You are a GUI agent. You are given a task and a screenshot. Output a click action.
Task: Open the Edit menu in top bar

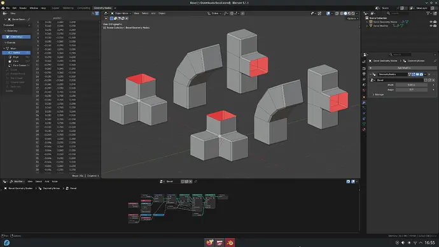[x=14, y=8]
